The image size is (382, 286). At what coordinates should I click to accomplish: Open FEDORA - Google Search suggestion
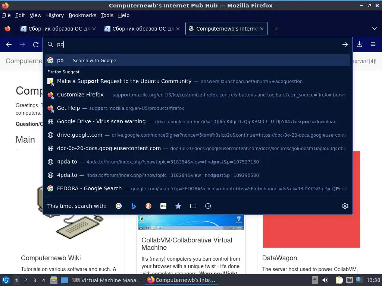click(x=198, y=188)
